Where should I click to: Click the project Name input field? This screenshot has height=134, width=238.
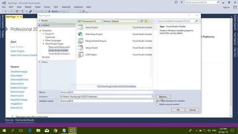107,92
